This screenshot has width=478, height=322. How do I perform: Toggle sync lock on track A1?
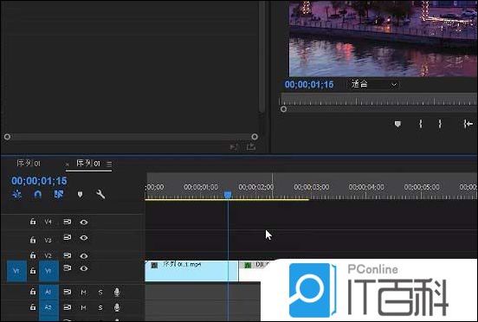click(x=68, y=292)
